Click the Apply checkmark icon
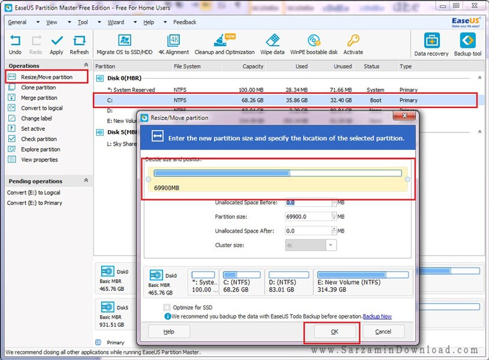The width and height of the screenshot is (489, 360). (x=56, y=41)
